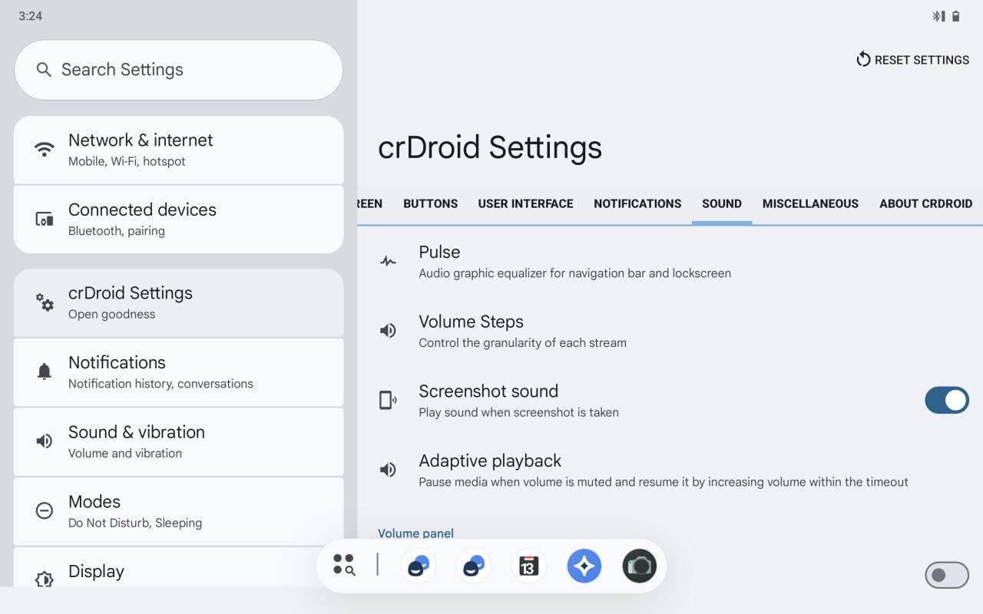Click the battery icon in the status bar
This screenshot has height=614, width=983.
pos(956,16)
